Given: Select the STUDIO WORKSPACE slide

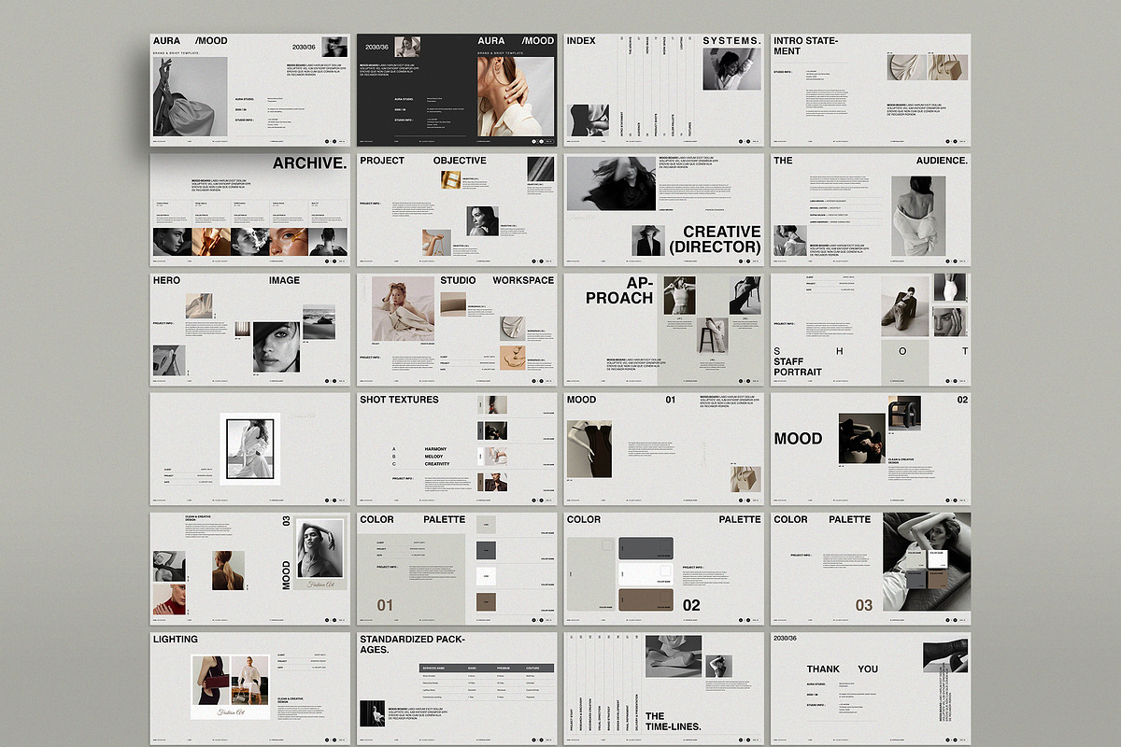Looking at the screenshot, I should point(457,329).
